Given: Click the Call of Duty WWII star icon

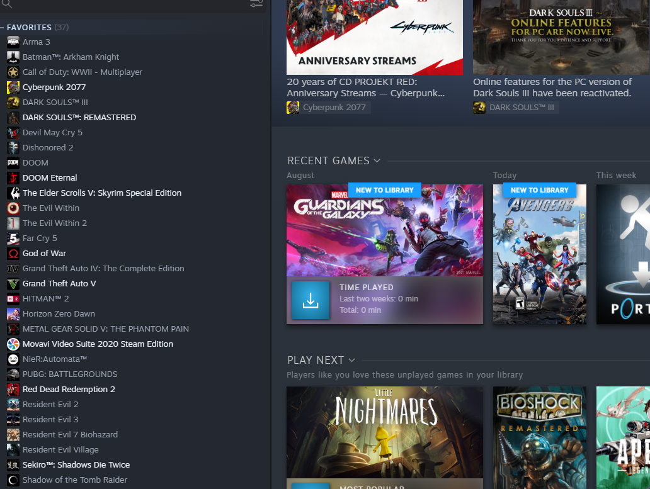Looking at the screenshot, I should click(x=13, y=72).
